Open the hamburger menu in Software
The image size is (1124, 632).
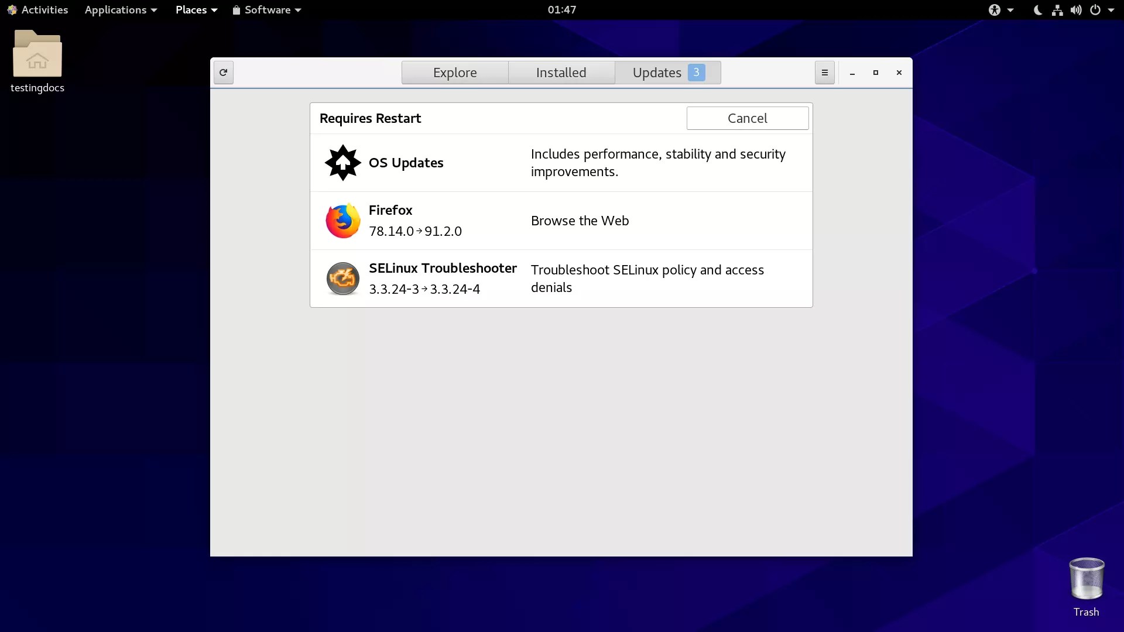tap(824, 72)
